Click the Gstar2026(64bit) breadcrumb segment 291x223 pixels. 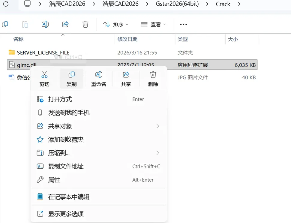tap(177, 4)
